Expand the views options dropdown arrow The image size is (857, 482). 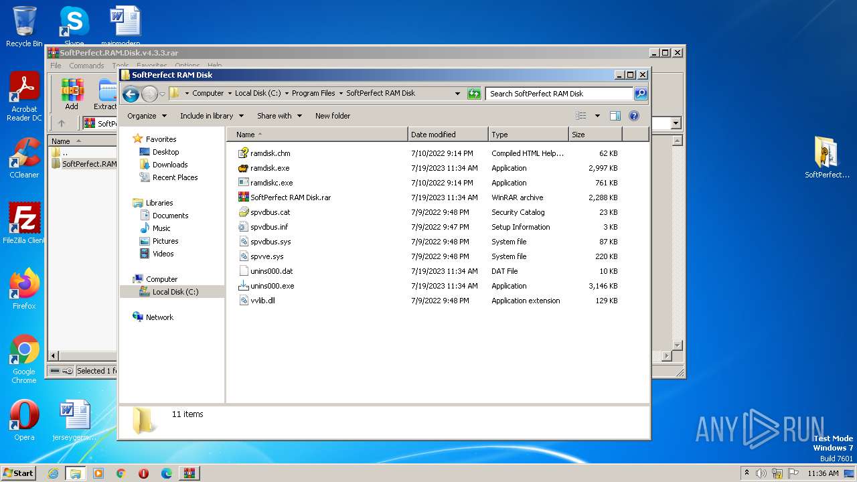[x=597, y=116]
